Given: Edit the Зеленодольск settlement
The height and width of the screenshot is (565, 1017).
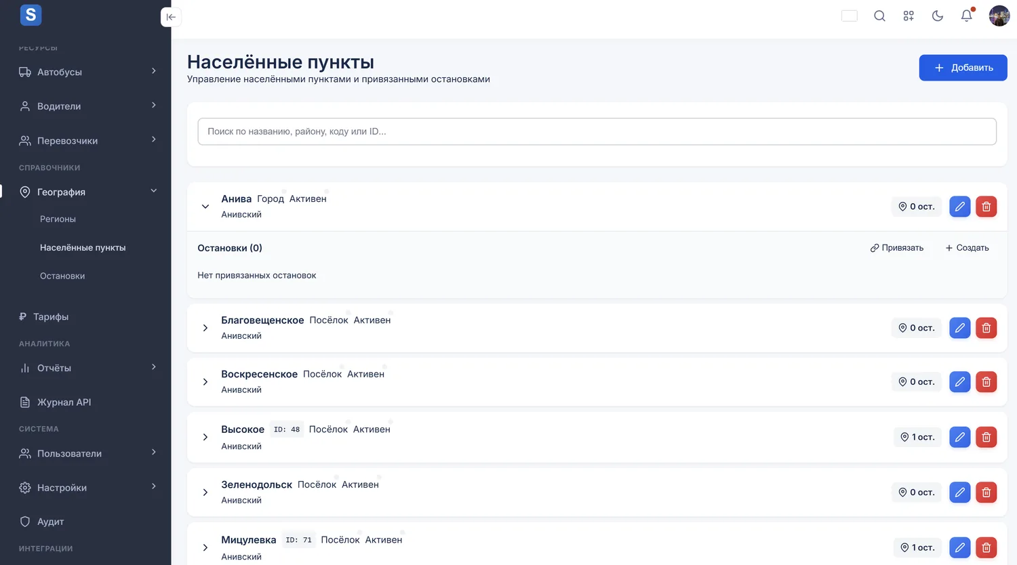Looking at the screenshot, I should (959, 493).
